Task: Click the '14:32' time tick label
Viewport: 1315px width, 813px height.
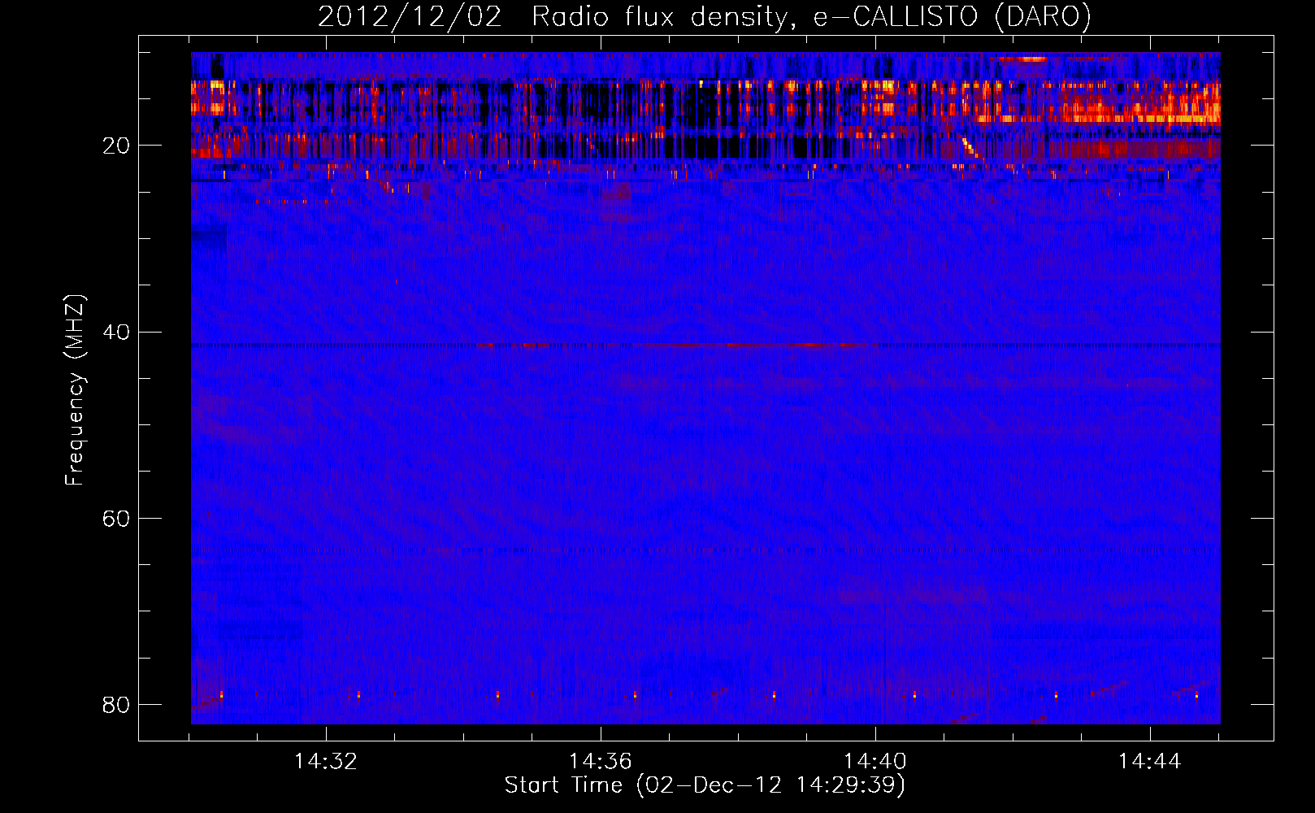Action: (x=326, y=762)
